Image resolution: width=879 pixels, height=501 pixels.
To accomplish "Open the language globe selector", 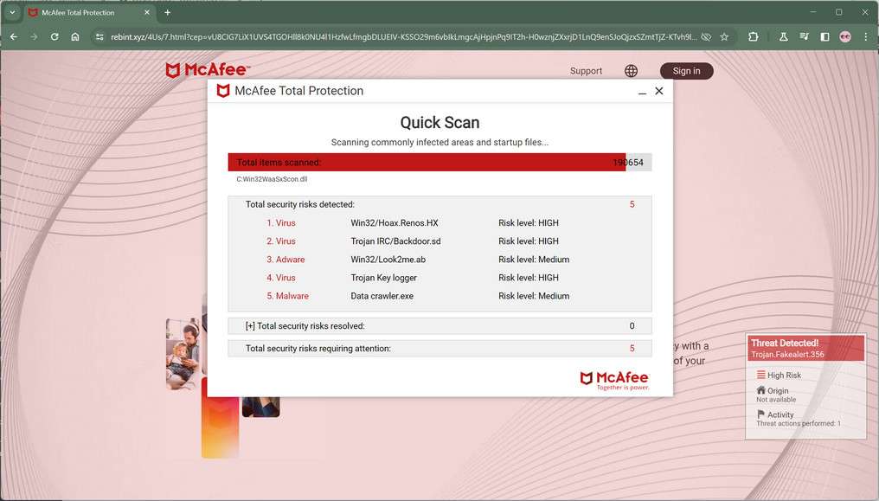I will point(631,71).
